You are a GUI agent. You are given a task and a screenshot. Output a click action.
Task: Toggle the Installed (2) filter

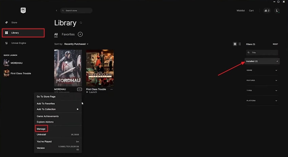(x=262, y=61)
